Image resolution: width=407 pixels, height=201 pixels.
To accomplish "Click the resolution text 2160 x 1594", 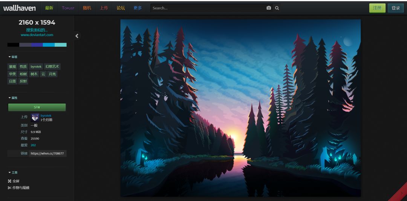I will click(37, 23).
